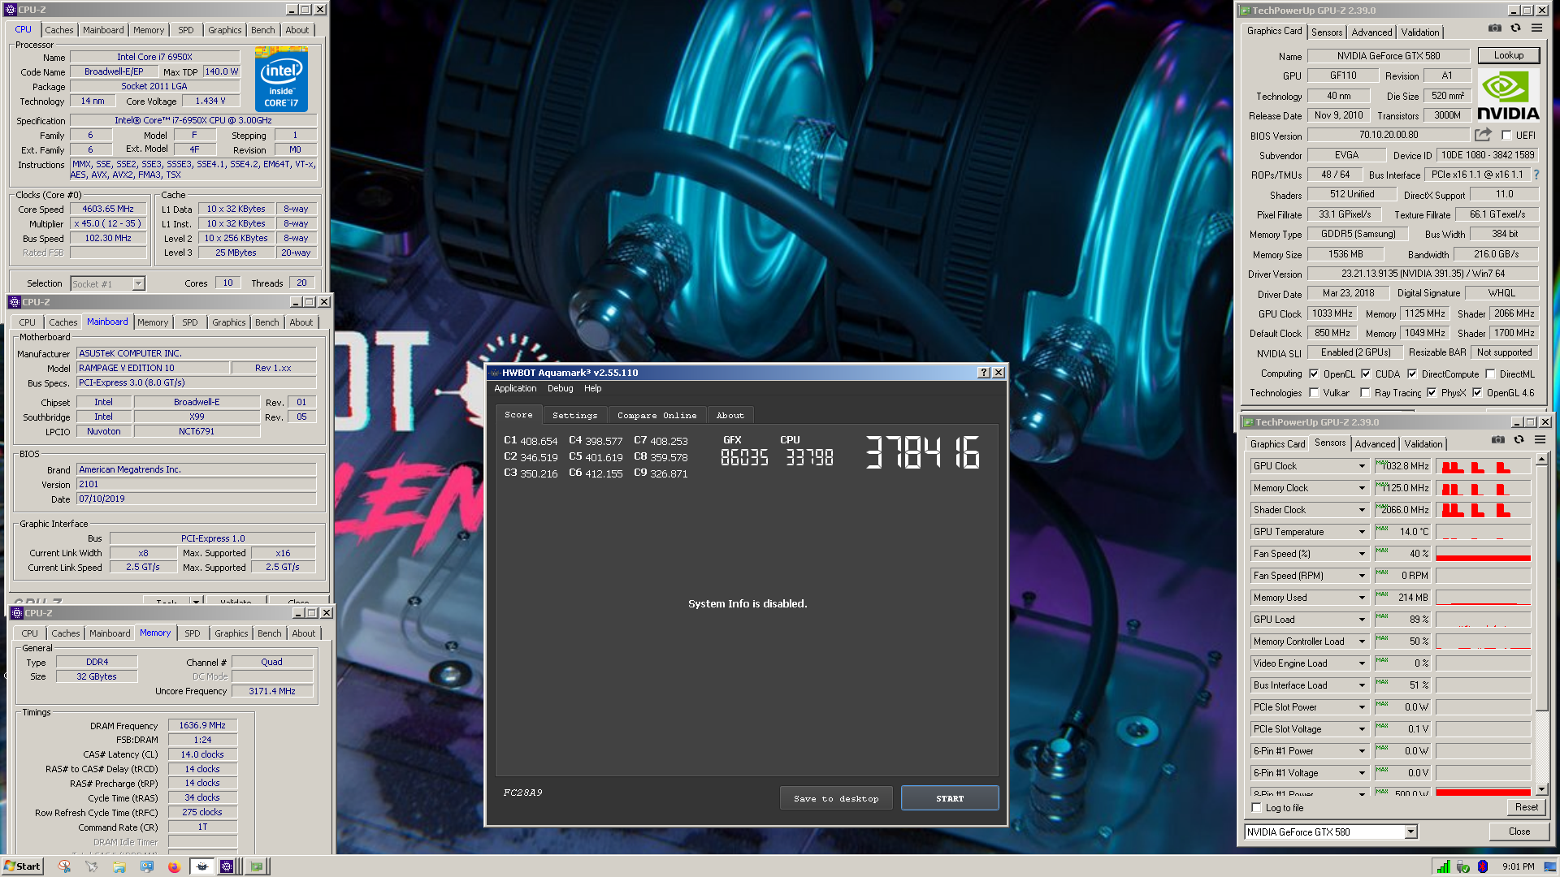Toggle the Vulkan checkbox
The height and width of the screenshot is (877, 1560).
tap(1314, 393)
